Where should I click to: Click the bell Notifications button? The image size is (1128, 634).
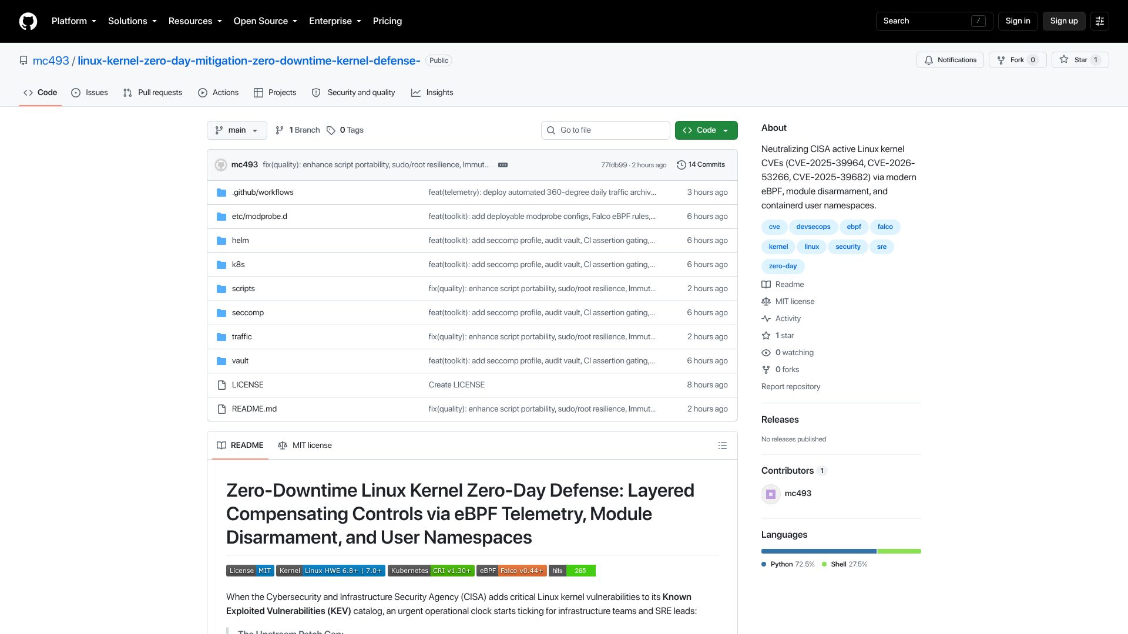[950, 60]
